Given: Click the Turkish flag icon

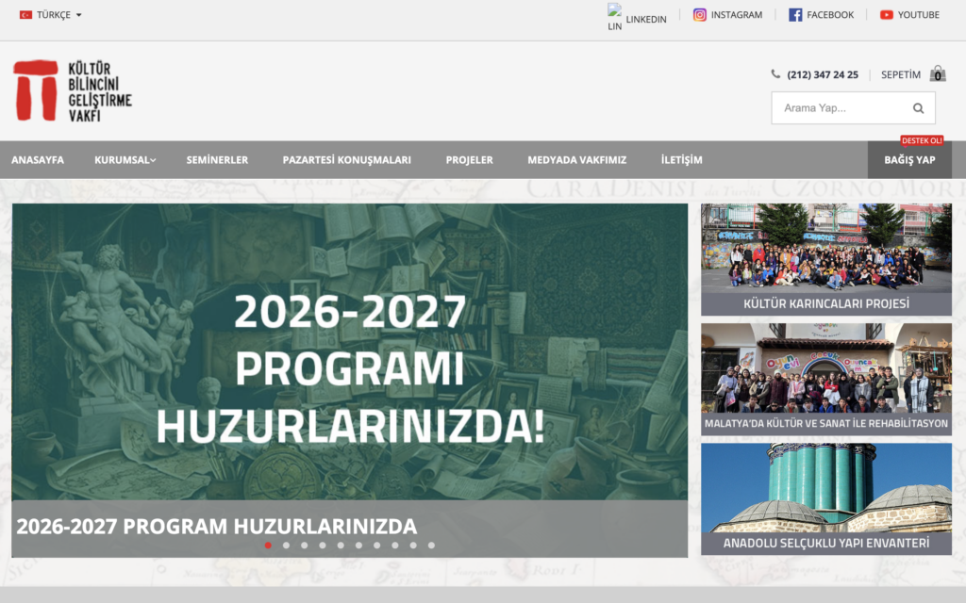Looking at the screenshot, I should [x=25, y=15].
